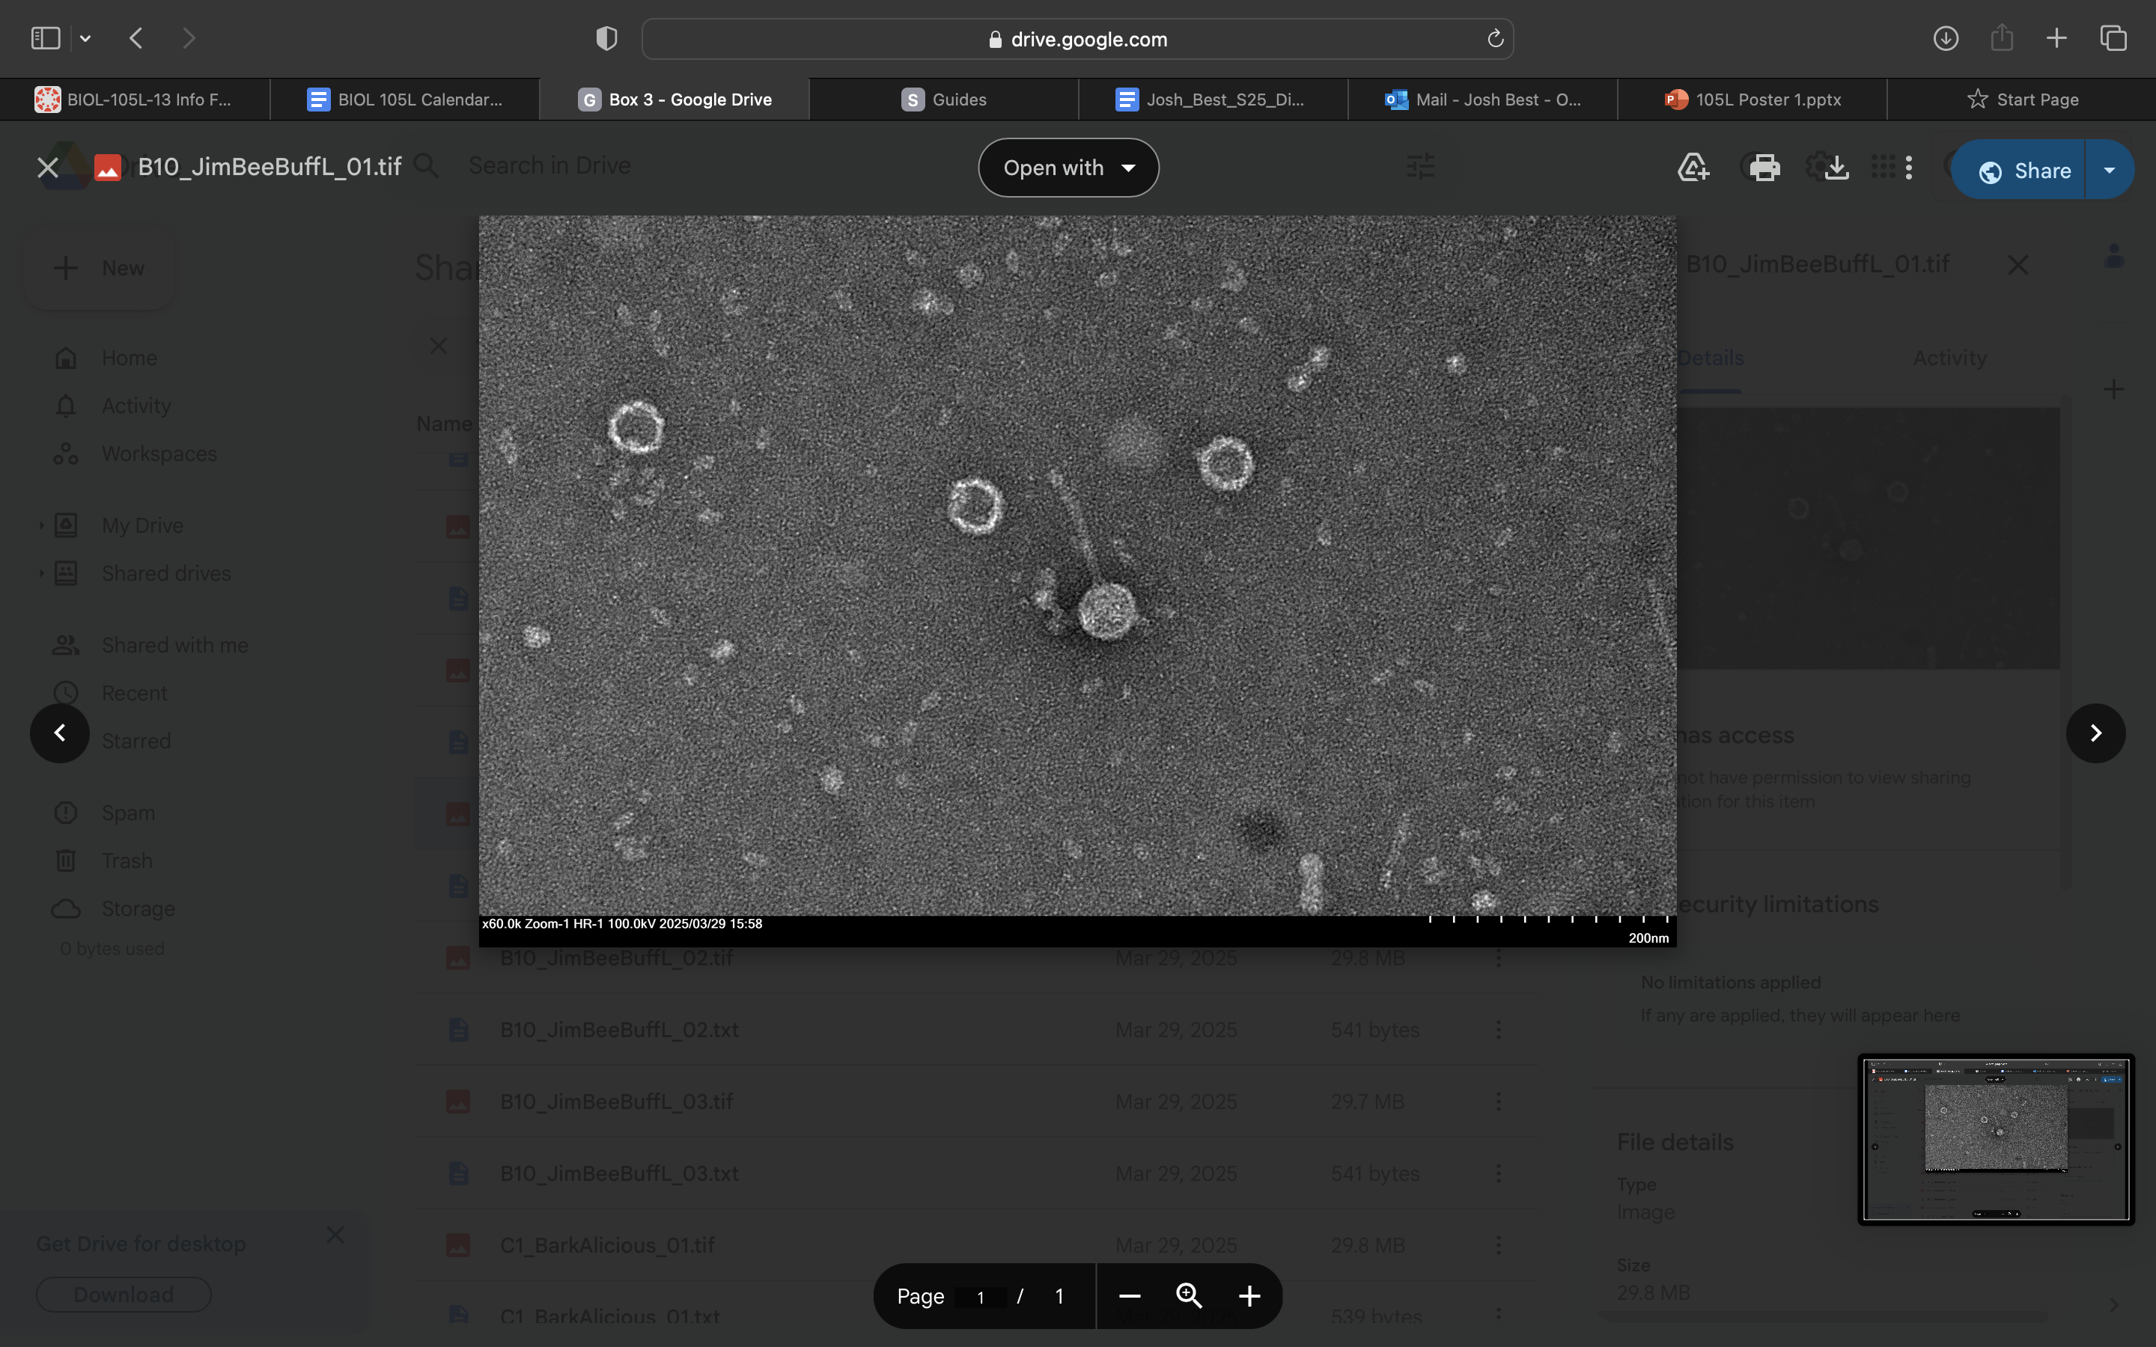Open Home in the Drive sidebar

pos(128,358)
